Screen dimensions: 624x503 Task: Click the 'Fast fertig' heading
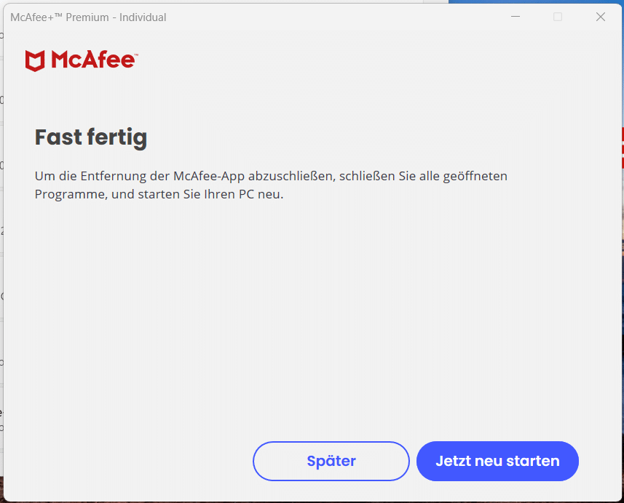91,137
